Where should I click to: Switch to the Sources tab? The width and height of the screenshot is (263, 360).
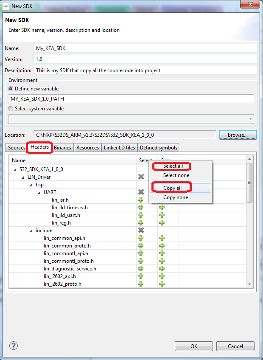click(x=17, y=148)
